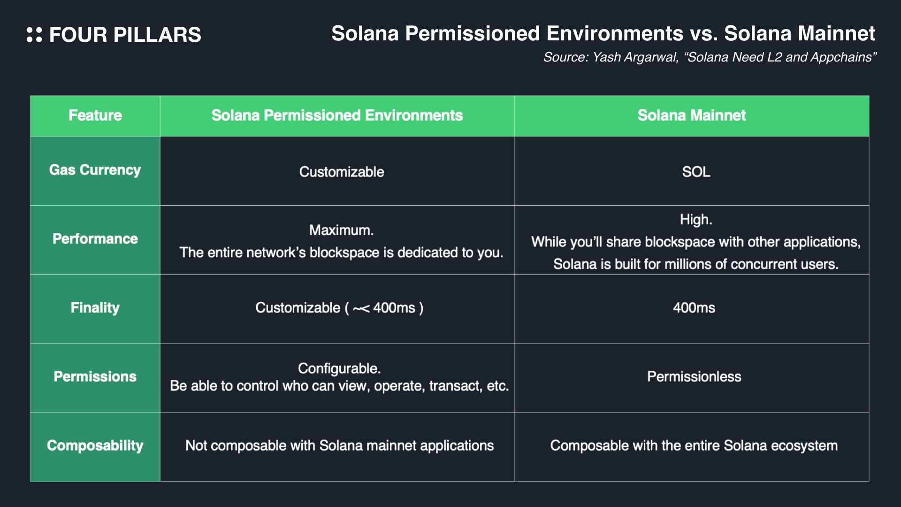Select the Performance row label
This screenshot has width=901, height=507.
click(95, 239)
